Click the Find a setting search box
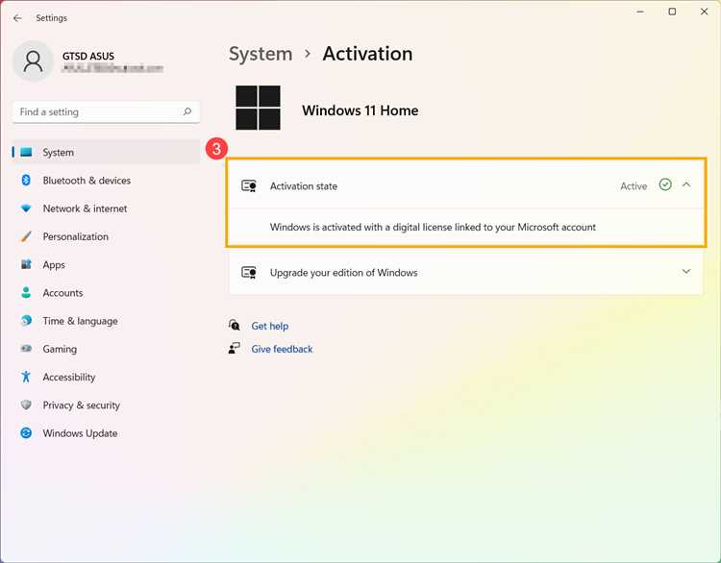The image size is (721, 563). 106,111
